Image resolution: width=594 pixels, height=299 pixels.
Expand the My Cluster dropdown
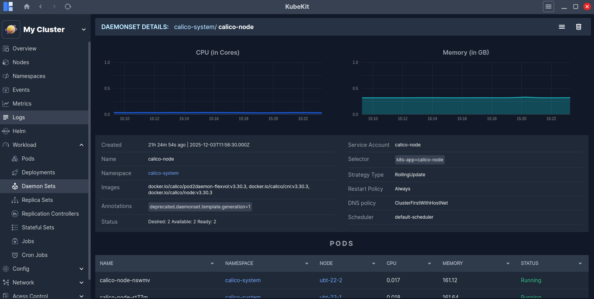pos(84,30)
